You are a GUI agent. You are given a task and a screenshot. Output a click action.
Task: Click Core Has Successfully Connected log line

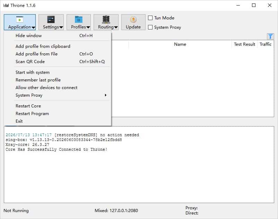pos(57,149)
